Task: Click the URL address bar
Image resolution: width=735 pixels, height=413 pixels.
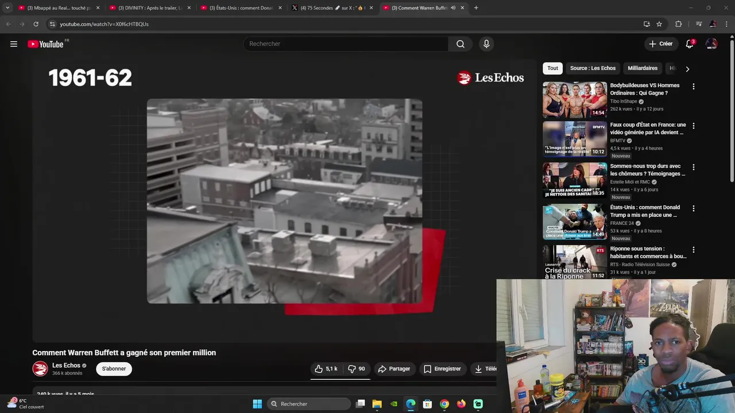Action: (x=345, y=24)
